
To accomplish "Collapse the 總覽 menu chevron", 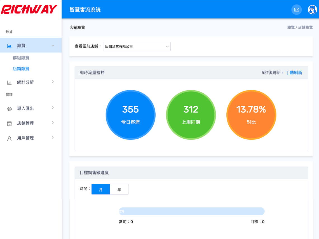I will (53, 46).
